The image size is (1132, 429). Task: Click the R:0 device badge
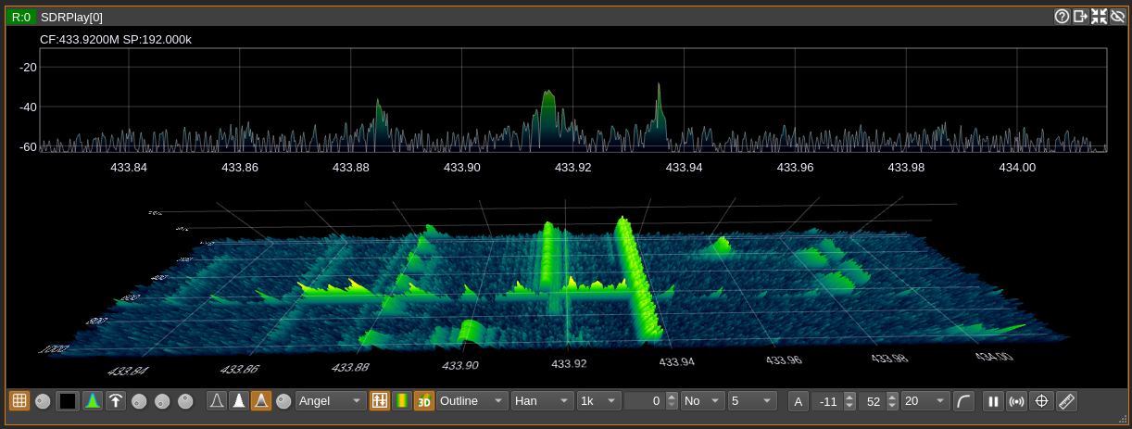click(21, 17)
